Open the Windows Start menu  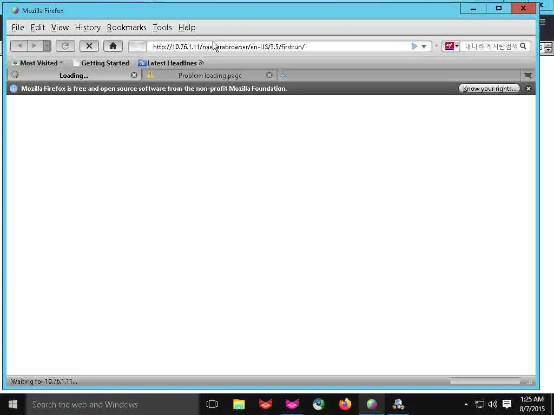[x=13, y=404]
